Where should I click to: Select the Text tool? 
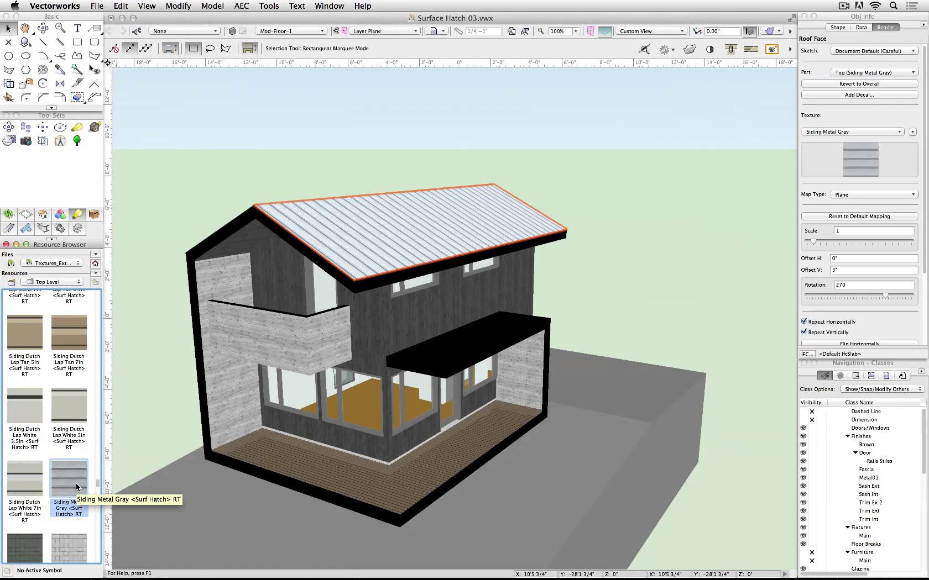[77, 28]
